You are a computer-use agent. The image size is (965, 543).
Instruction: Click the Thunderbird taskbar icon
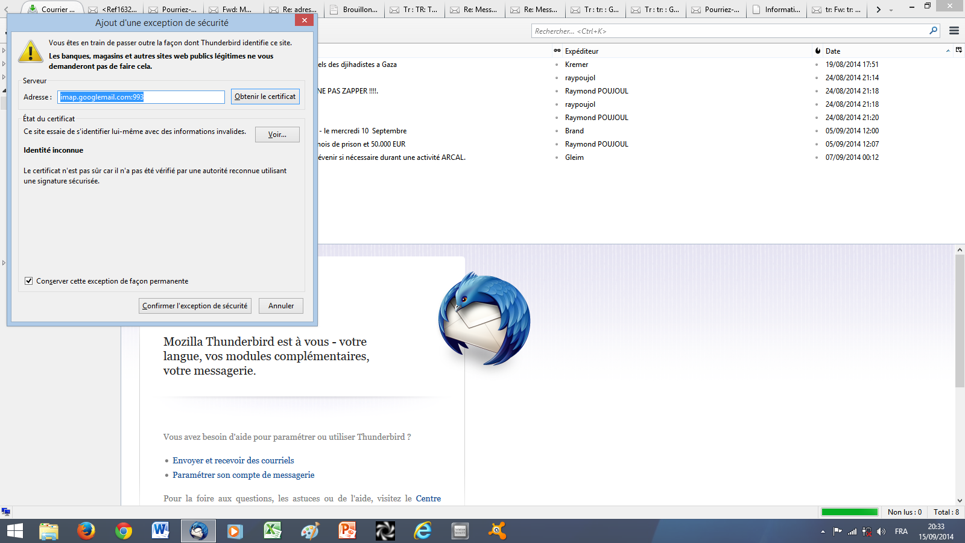click(198, 531)
